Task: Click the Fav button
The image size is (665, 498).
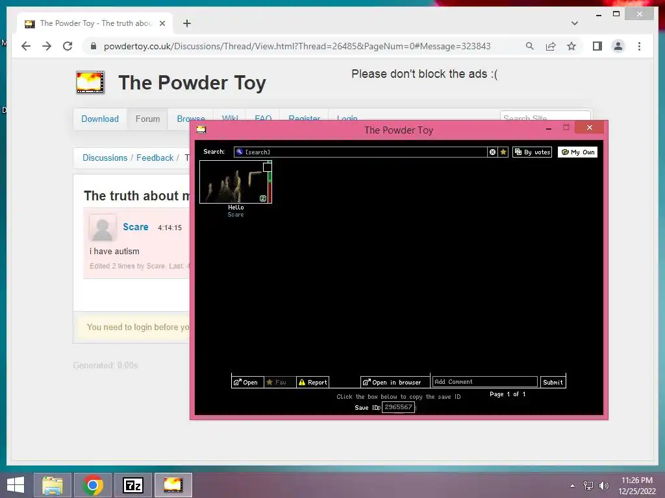Action: [x=280, y=382]
